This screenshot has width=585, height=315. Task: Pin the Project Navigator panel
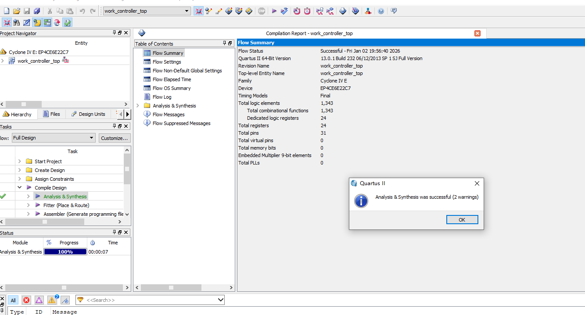click(114, 33)
